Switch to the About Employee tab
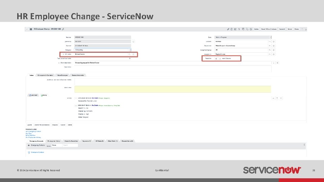Image resolution: width=324 pixels, height=182 pixels. coord(62,75)
